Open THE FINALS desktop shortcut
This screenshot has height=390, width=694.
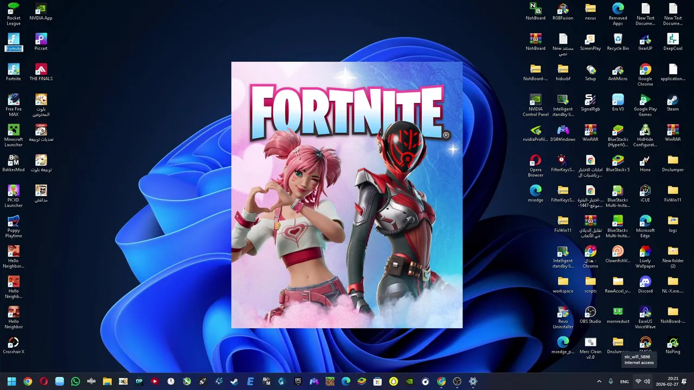(x=41, y=72)
